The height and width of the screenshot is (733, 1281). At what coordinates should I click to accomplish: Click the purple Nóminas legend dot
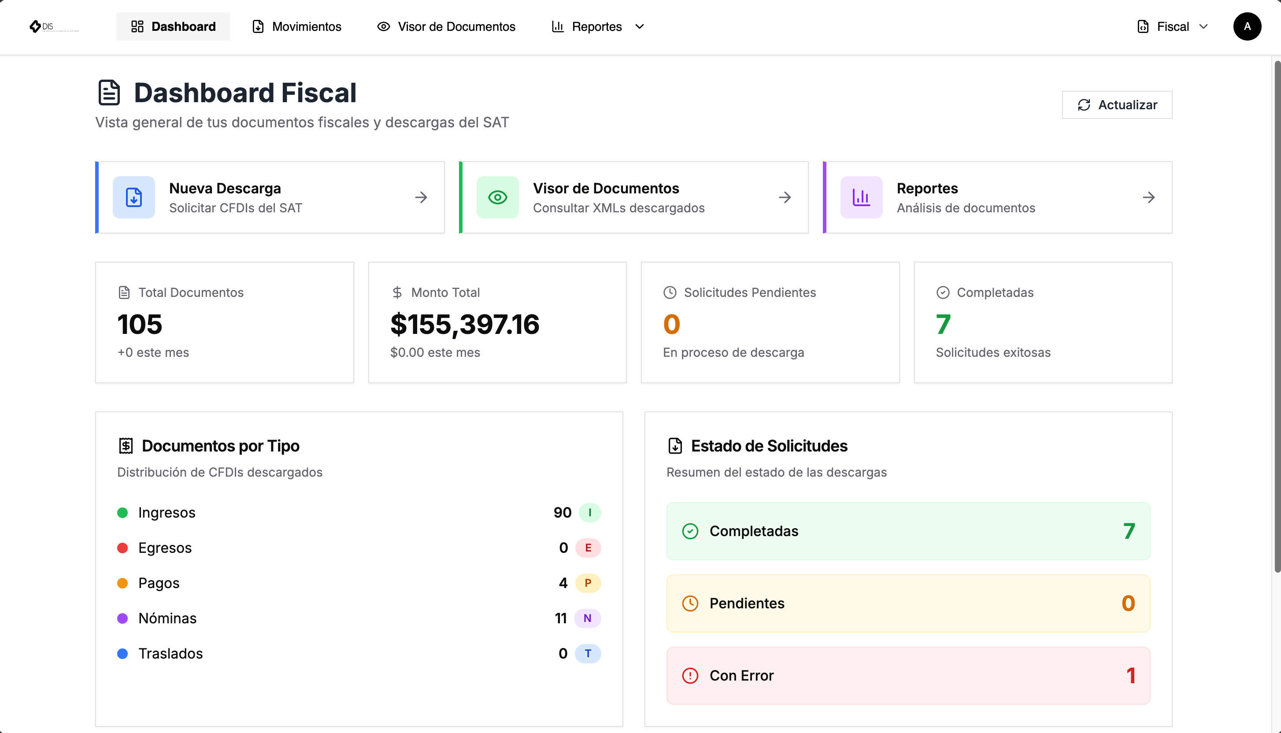pyautogui.click(x=122, y=618)
